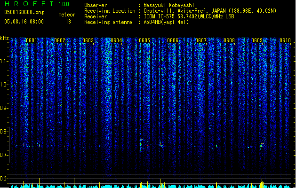Click the Receiving Location label
The image size is (296, 188).
[x=110, y=11]
